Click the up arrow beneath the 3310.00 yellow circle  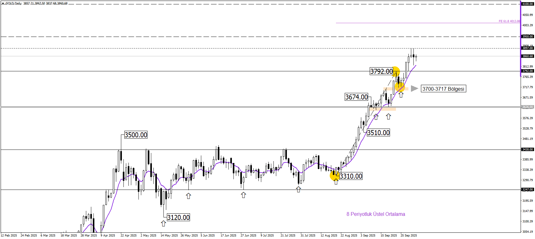tap(336, 182)
